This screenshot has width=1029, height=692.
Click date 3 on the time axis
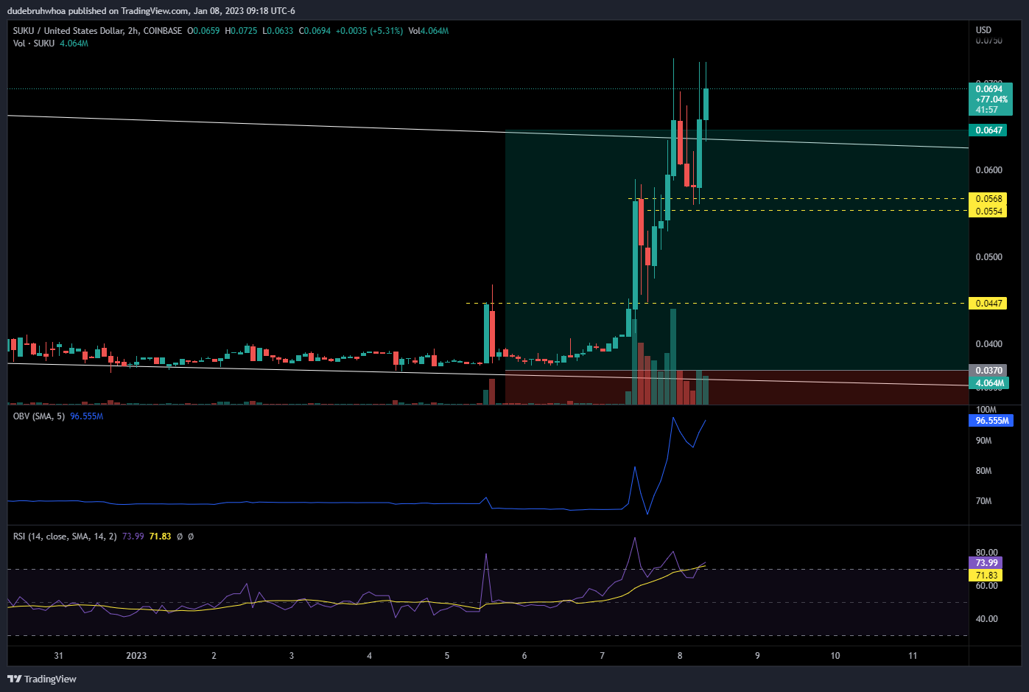[x=292, y=656]
